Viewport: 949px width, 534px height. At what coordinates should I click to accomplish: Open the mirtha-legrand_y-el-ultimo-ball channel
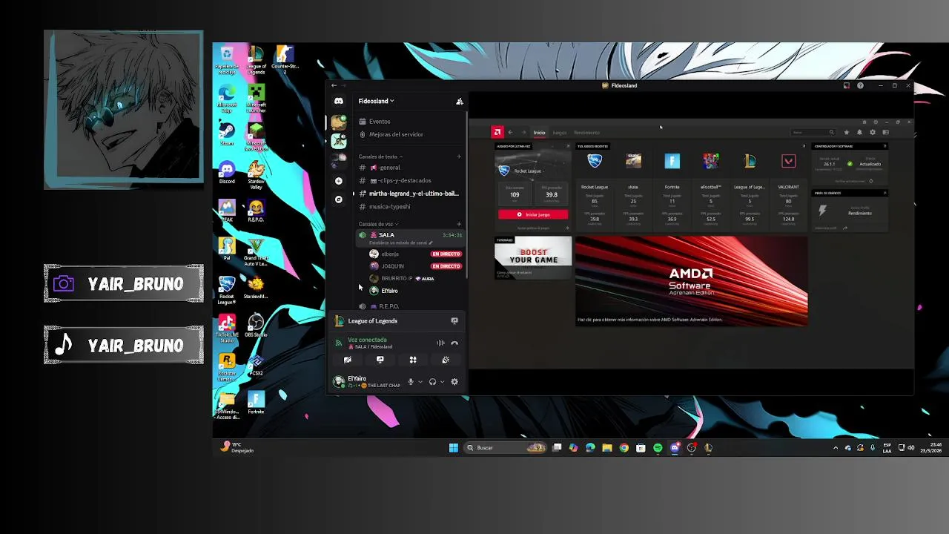409,194
